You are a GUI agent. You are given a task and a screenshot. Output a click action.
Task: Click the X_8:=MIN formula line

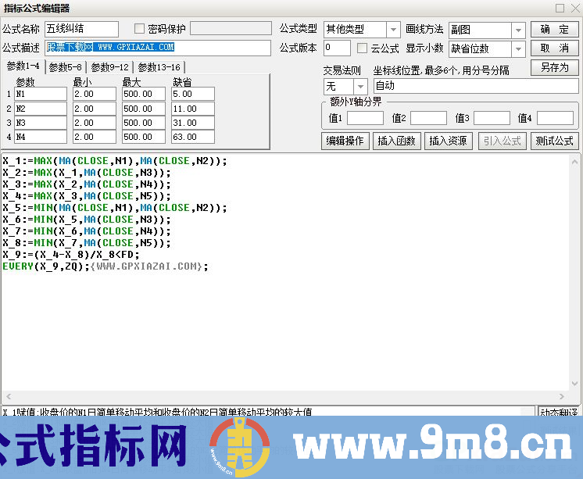[87, 243]
